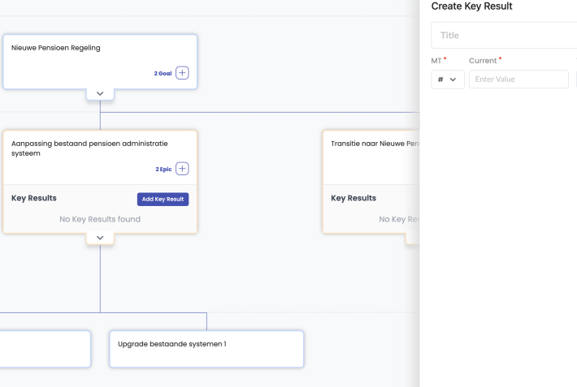Image resolution: width=577 pixels, height=387 pixels.
Task: Click the MT field label
Action: (436, 61)
